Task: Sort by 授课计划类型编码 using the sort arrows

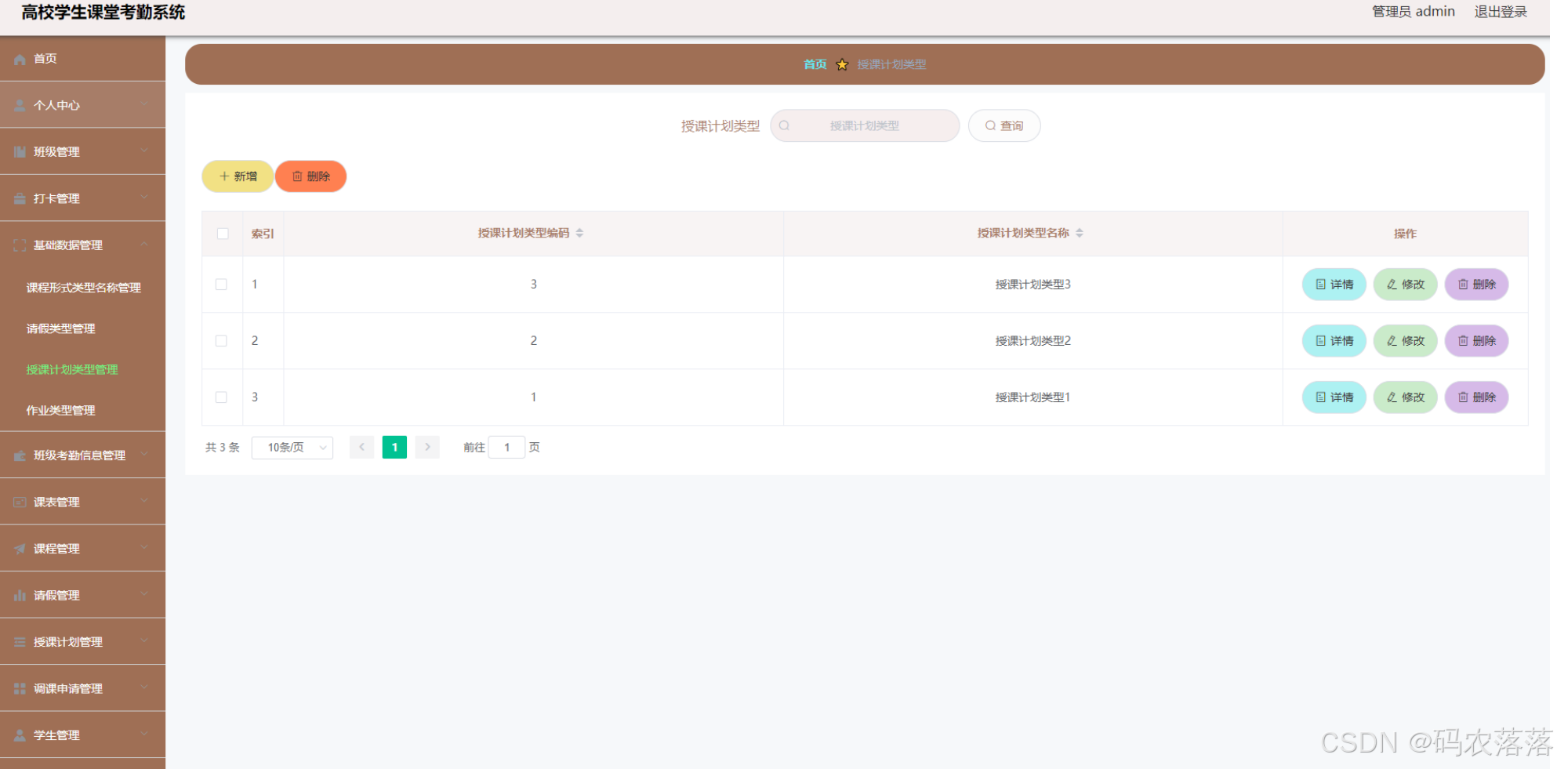Action: pyautogui.click(x=579, y=233)
